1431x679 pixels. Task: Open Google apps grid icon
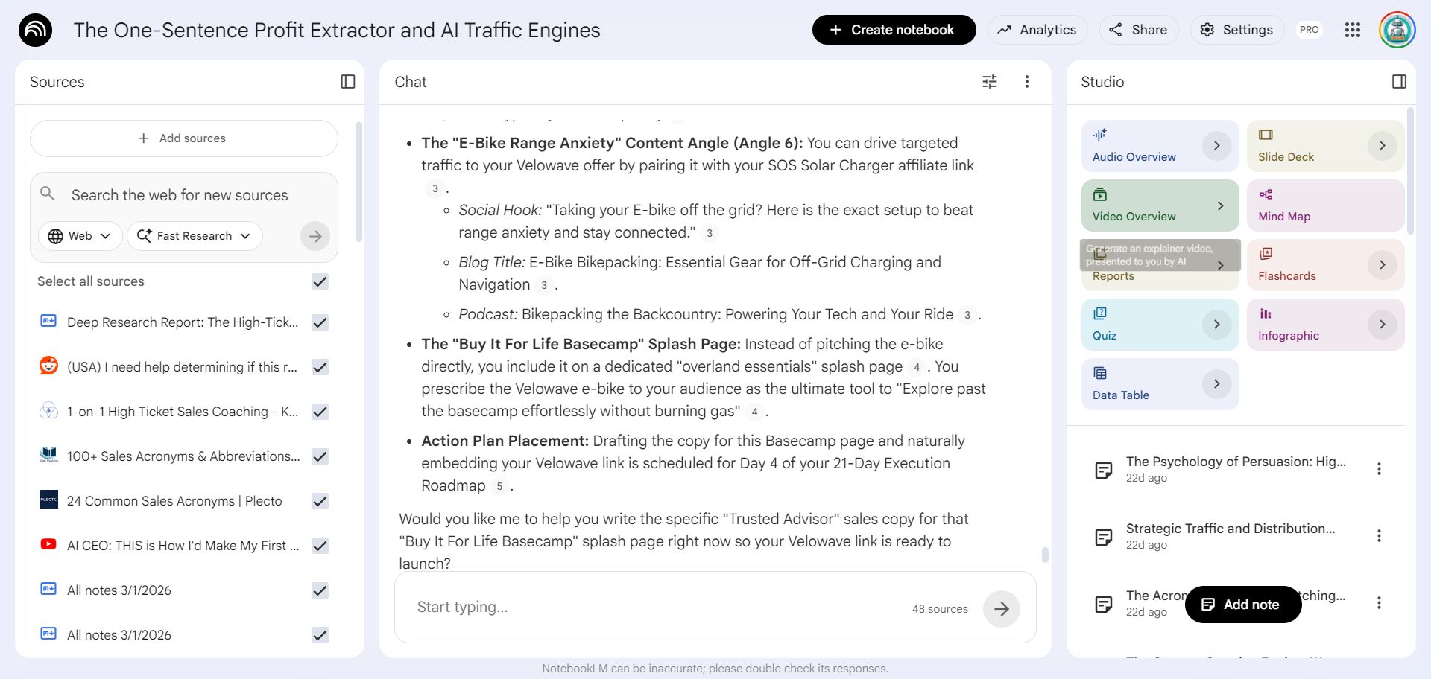point(1353,30)
